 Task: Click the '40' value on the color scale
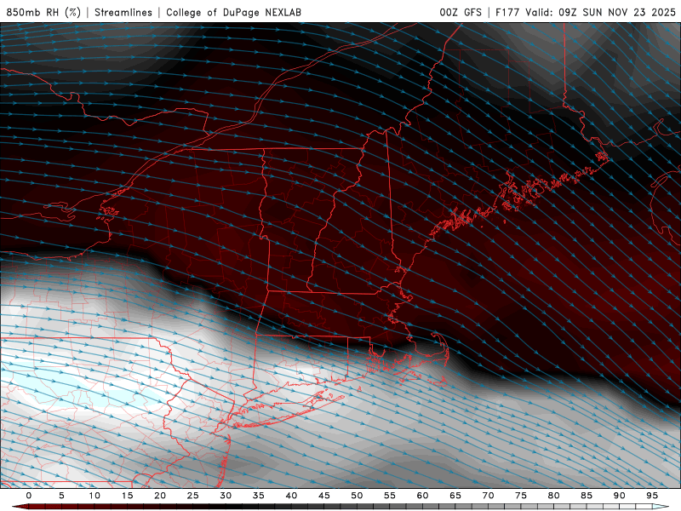(x=291, y=496)
